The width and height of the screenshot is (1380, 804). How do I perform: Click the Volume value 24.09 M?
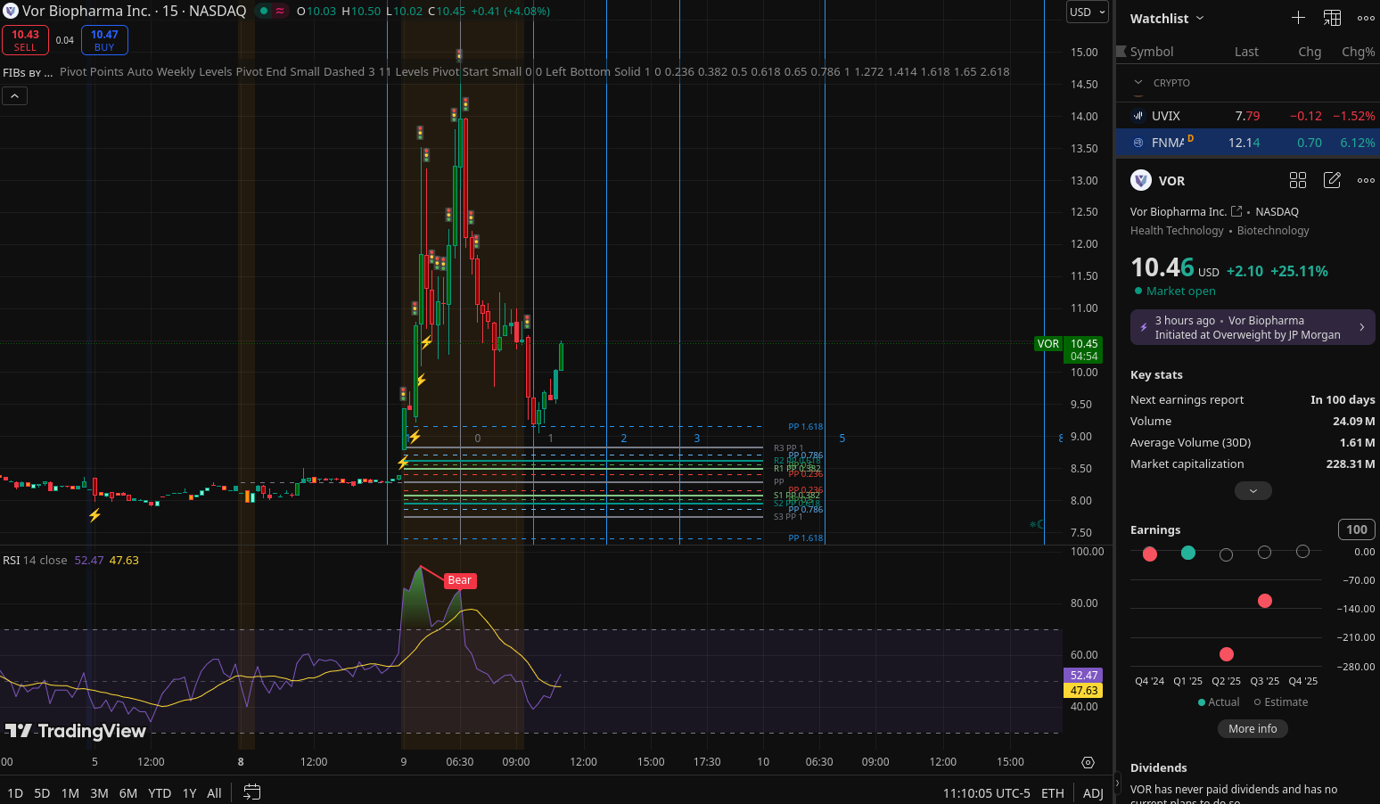coord(1354,422)
